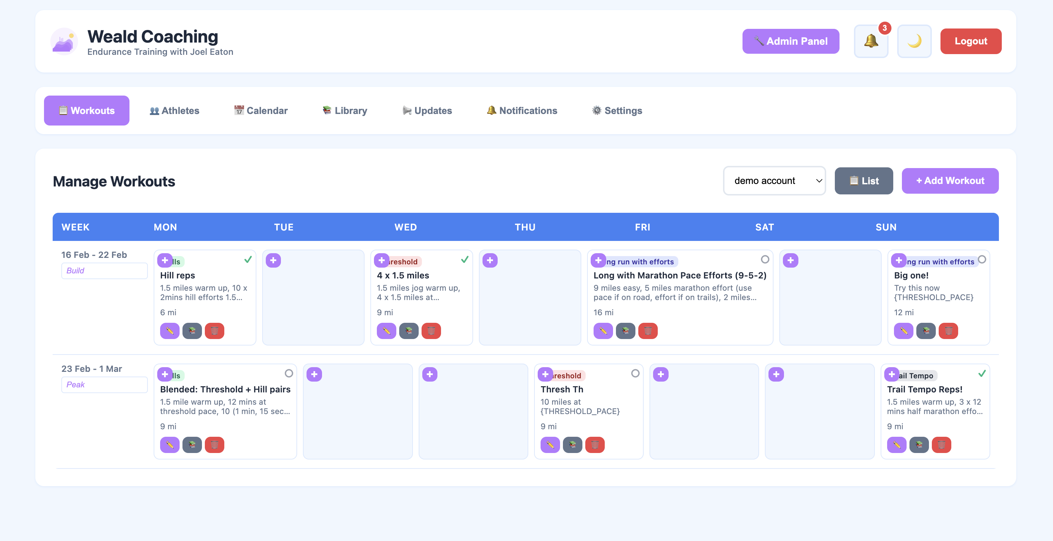Viewport: 1053px width, 541px height.
Task: Edit Long with Marathon Pace Efforts using pencil icon
Action: pos(603,331)
